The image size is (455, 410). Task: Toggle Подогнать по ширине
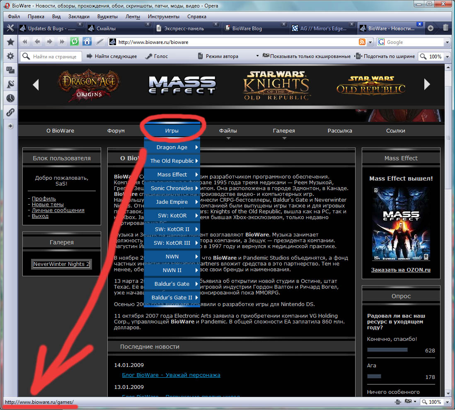tap(385, 56)
